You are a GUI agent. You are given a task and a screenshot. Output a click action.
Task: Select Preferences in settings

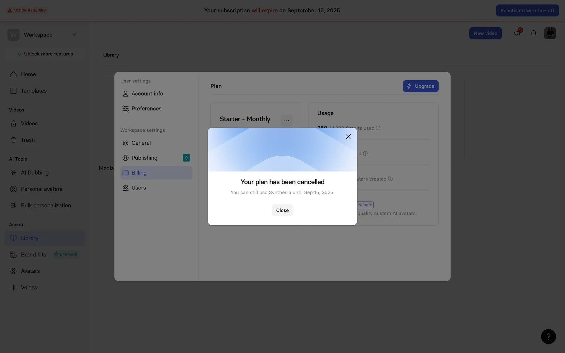pyautogui.click(x=156, y=109)
